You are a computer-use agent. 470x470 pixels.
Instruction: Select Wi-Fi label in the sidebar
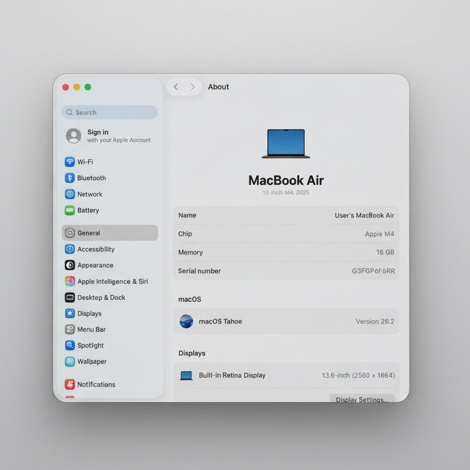pos(85,162)
